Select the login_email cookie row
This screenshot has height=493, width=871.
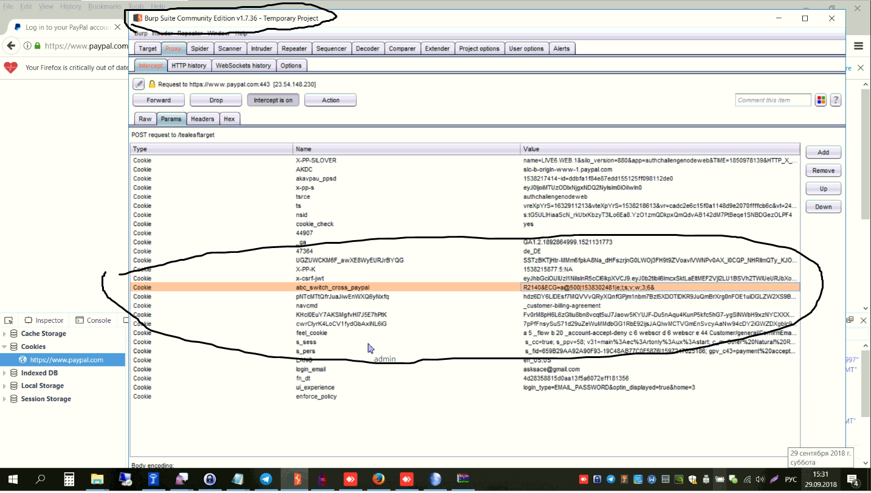pyautogui.click(x=465, y=370)
